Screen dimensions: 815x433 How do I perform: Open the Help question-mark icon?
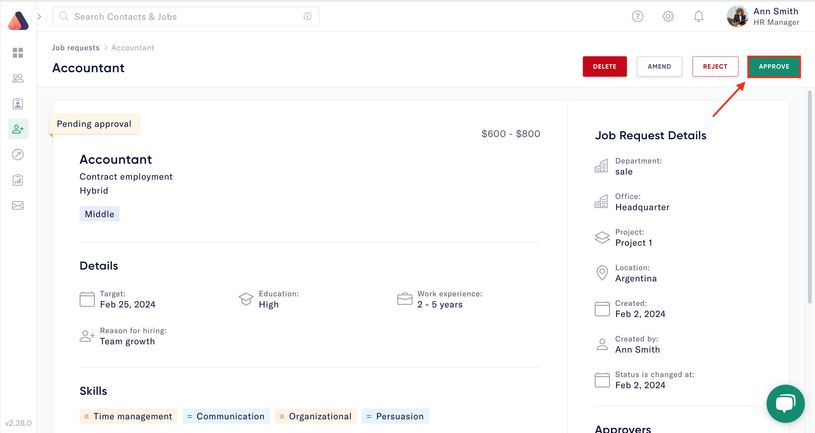(x=638, y=16)
